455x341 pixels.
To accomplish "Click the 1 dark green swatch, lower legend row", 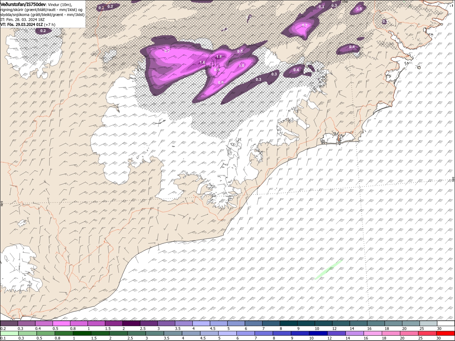I will [82, 334].
